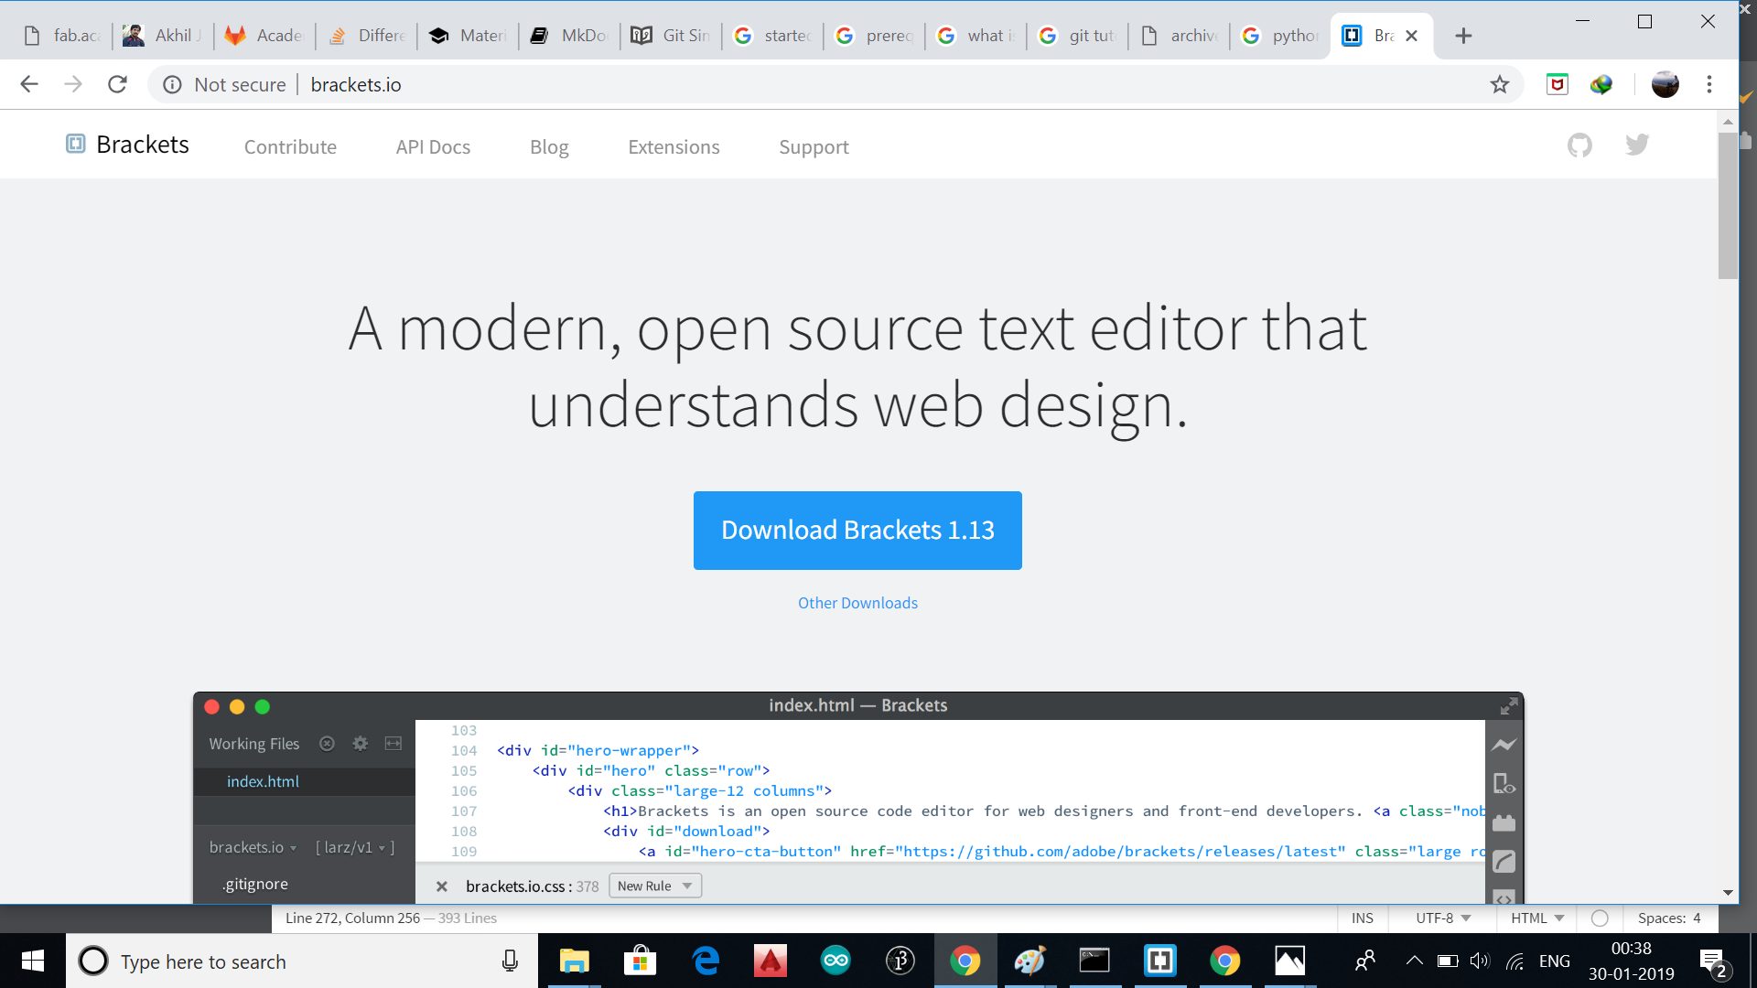
Task: Switch to the Git Sin browser tab
Action: pos(671,36)
